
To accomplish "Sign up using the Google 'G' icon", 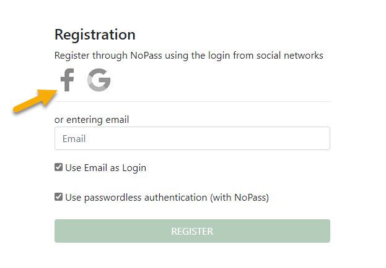I will coord(99,80).
